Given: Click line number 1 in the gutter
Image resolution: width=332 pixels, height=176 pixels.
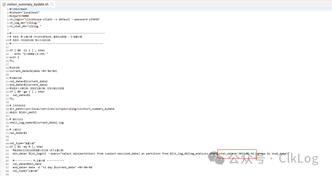Looking at the screenshot, I should [x=8, y=9].
